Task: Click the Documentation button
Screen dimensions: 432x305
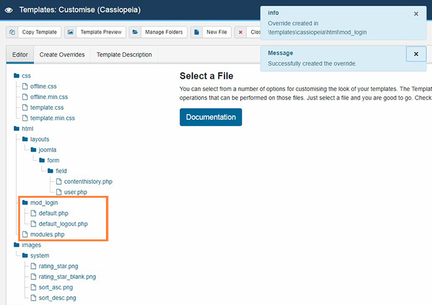Action: (211, 117)
